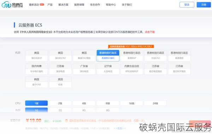212x134 pixels.
Task: Choose the 8G memory option
Action: 108,110
